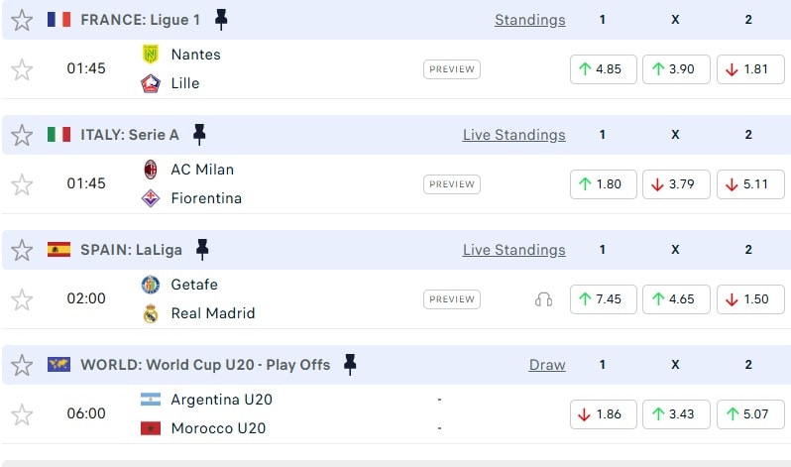This screenshot has height=467, width=791.
Task: Pin the Spain LaLiga league
Action: point(202,249)
